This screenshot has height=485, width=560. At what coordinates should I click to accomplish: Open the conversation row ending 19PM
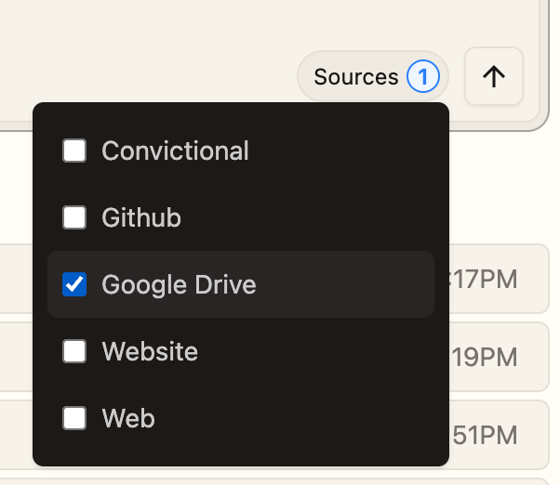coord(499,357)
